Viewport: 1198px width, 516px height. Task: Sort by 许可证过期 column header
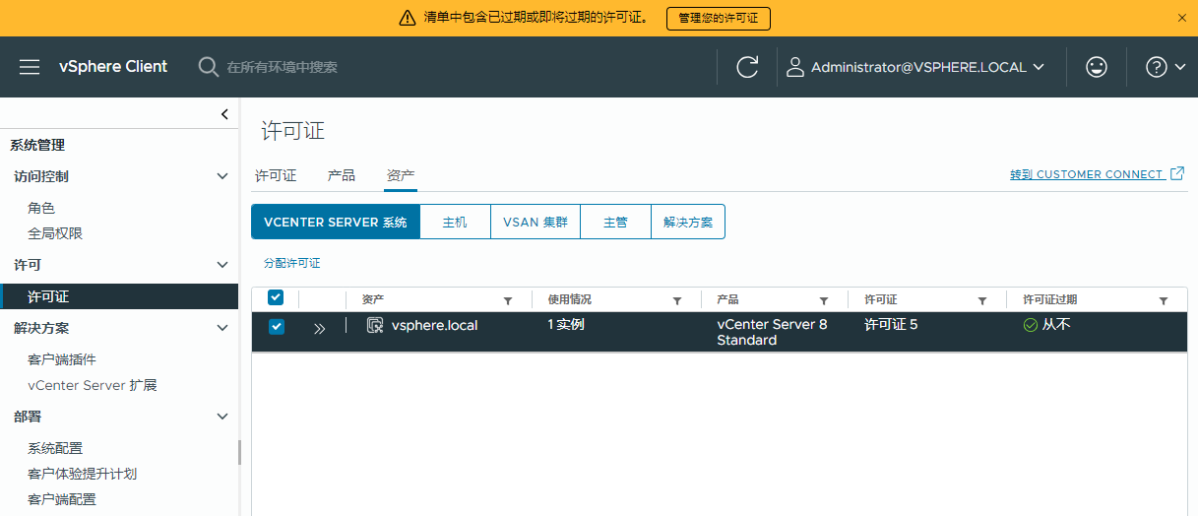click(x=1050, y=299)
